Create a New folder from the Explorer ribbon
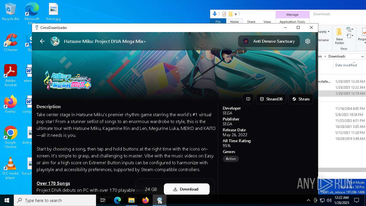This screenshot has height=206, width=366. 339,36
